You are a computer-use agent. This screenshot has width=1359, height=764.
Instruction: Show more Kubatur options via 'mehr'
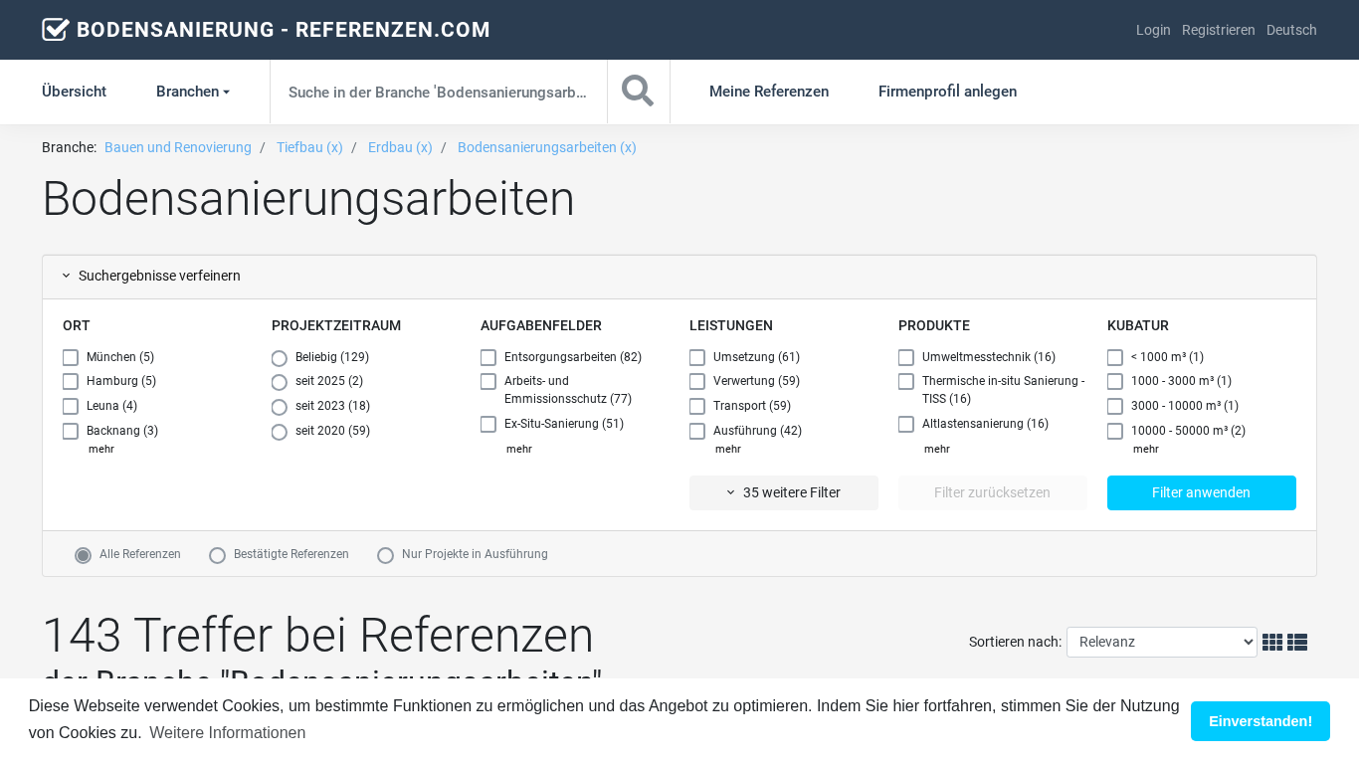pos(1145,449)
